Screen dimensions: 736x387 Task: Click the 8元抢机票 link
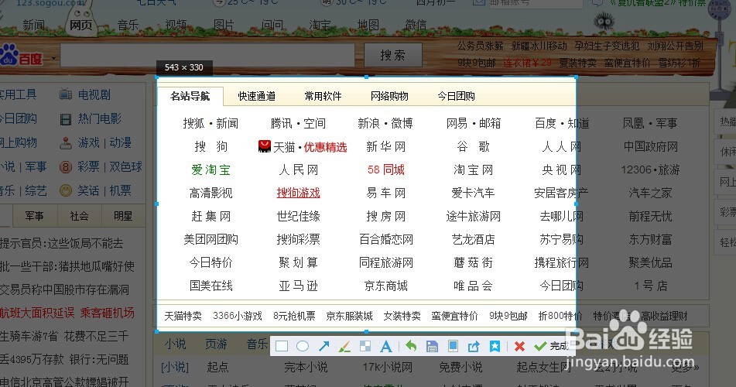(294, 316)
